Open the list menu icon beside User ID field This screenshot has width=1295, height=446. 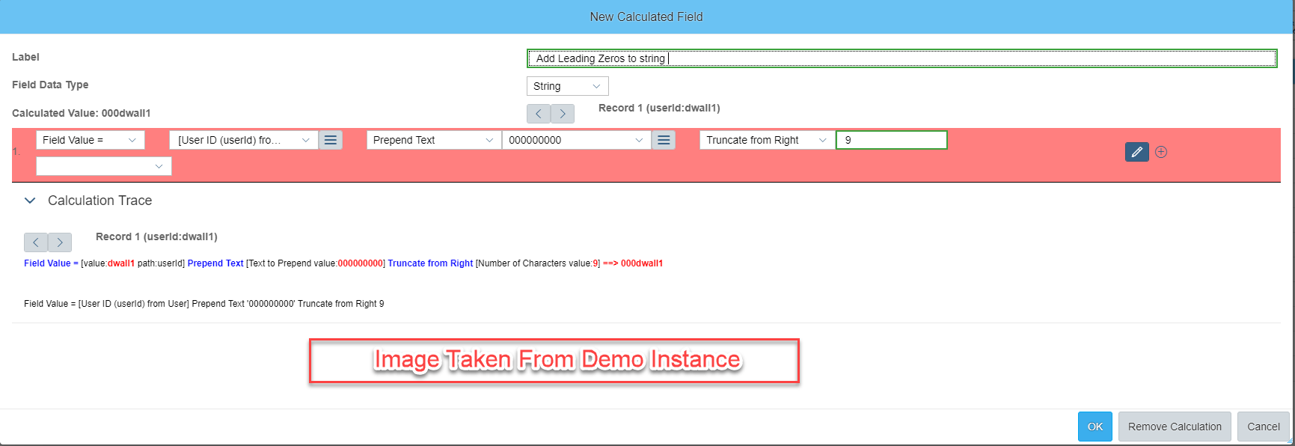click(x=331, y=140)
